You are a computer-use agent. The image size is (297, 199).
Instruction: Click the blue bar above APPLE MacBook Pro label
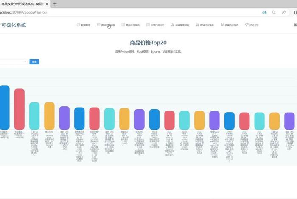(x=230, y=121)
